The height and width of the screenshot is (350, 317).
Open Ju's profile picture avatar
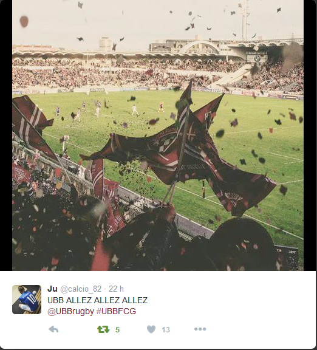27,300
